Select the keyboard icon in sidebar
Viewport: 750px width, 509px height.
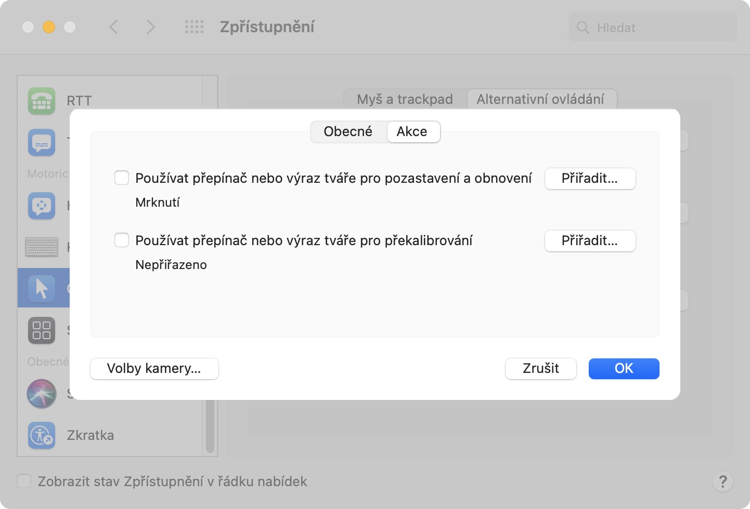[x=42, y=247]
